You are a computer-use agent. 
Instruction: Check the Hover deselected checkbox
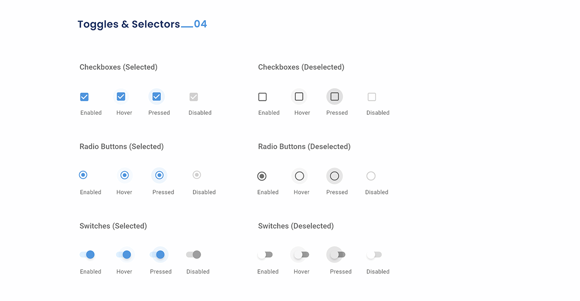(299, 97)
